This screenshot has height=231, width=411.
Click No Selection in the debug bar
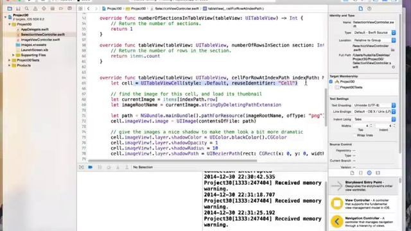(143, 167)
